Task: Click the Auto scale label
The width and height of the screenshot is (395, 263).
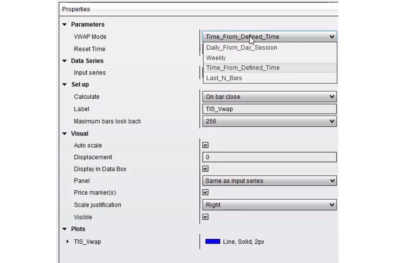Action: tap(88, 145)
